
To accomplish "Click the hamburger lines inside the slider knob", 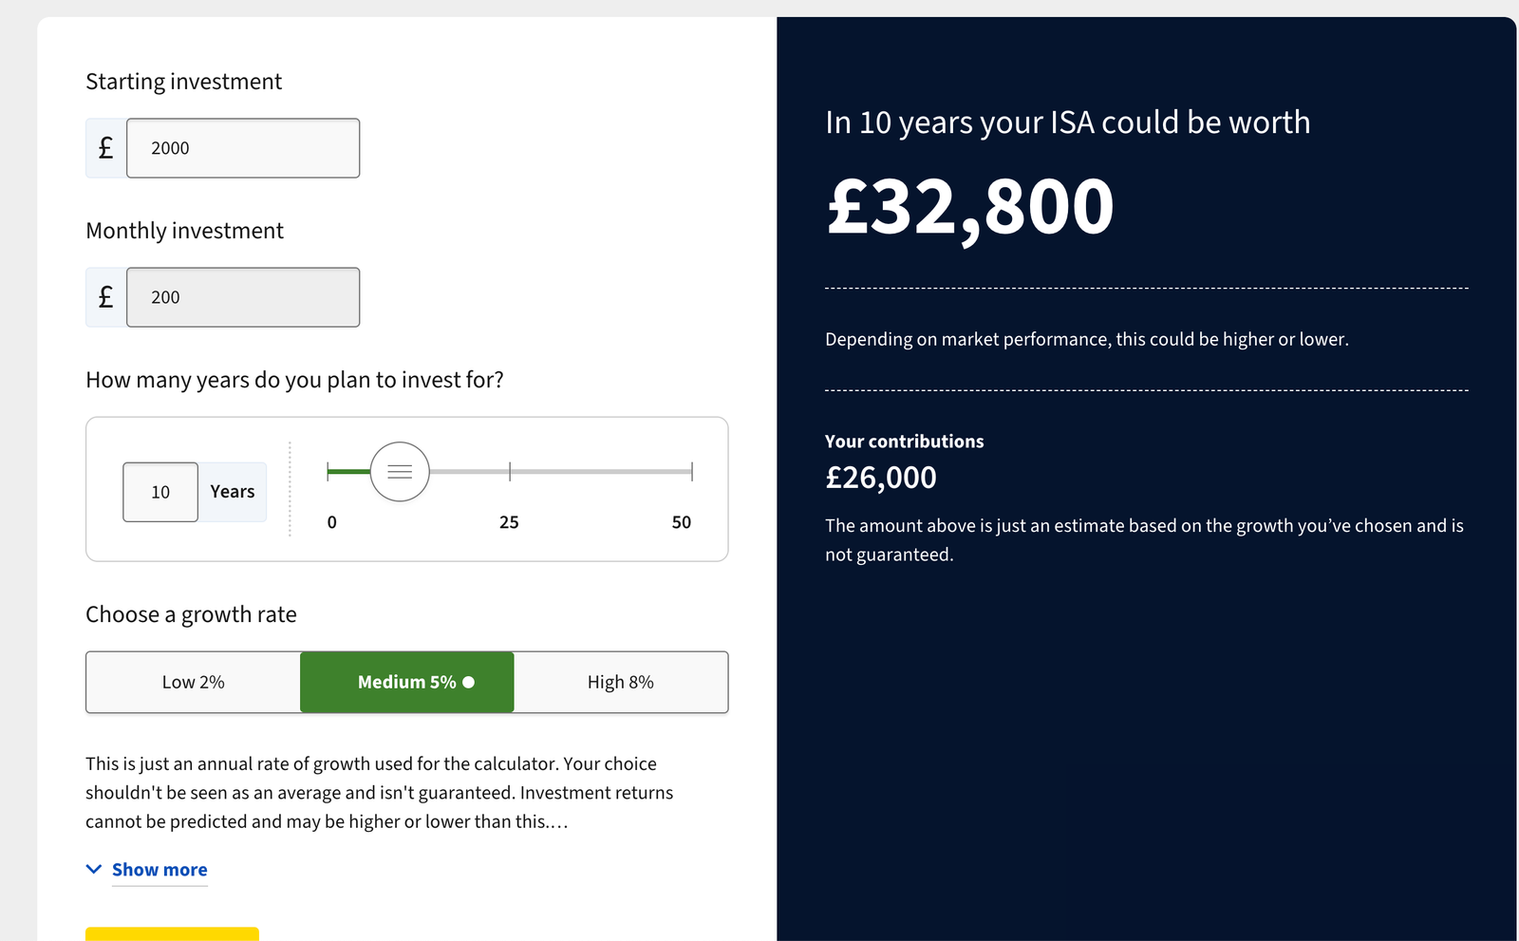I will (401, 471).
